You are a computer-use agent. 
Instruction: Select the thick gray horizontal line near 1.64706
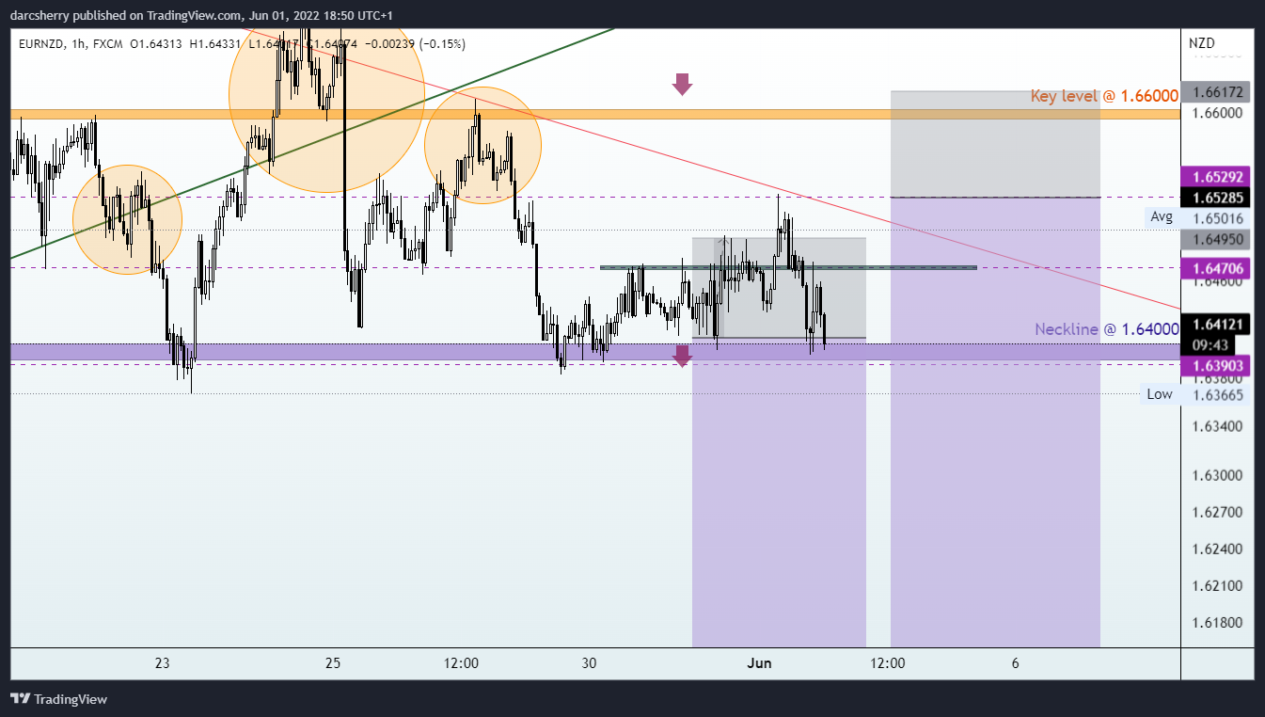tap(788, 267)
